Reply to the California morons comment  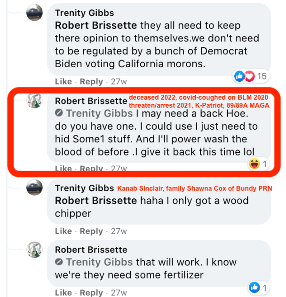91,81
